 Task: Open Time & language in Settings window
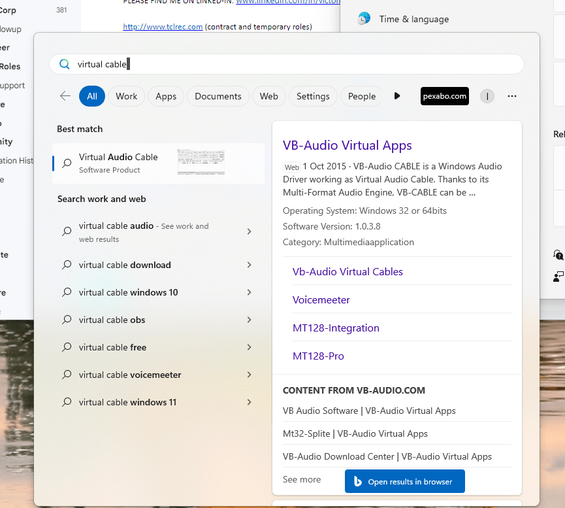click(413, 19)
